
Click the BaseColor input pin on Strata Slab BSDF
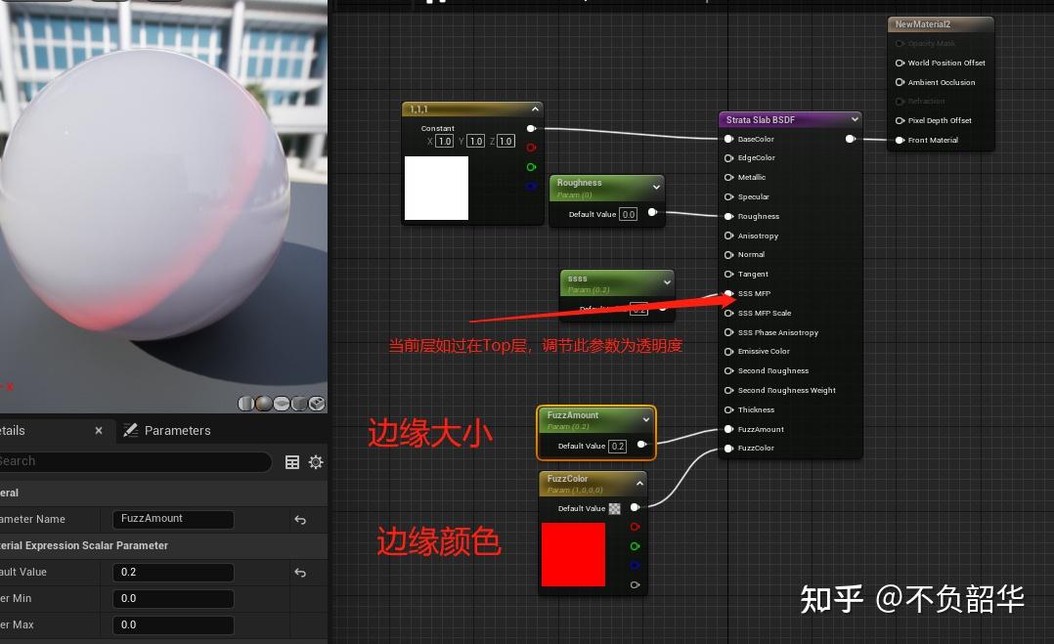point(729,139)
